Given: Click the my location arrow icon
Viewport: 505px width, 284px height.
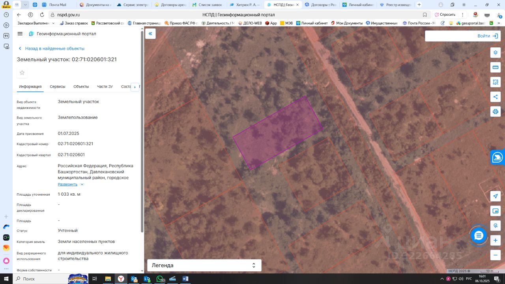Looking at the screenshot, I should pos(496,196).
